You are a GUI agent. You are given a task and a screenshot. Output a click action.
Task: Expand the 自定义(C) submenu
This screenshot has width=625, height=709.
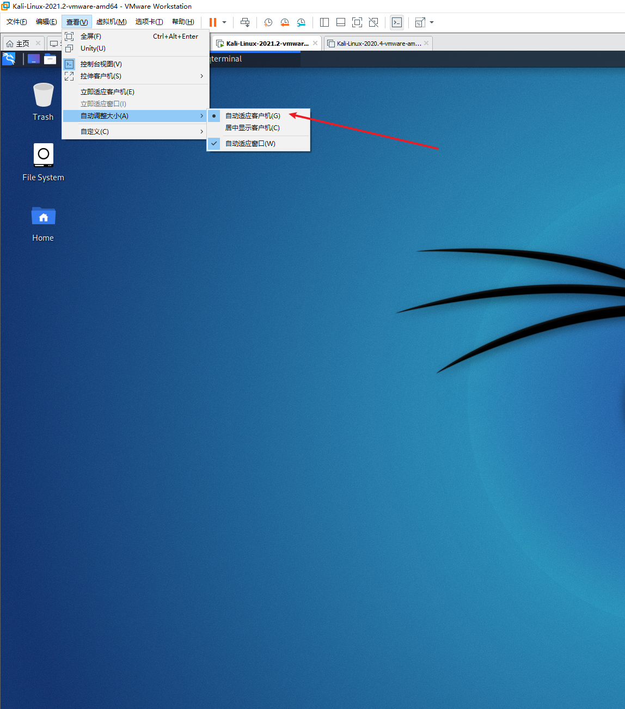tap(136, 132)
